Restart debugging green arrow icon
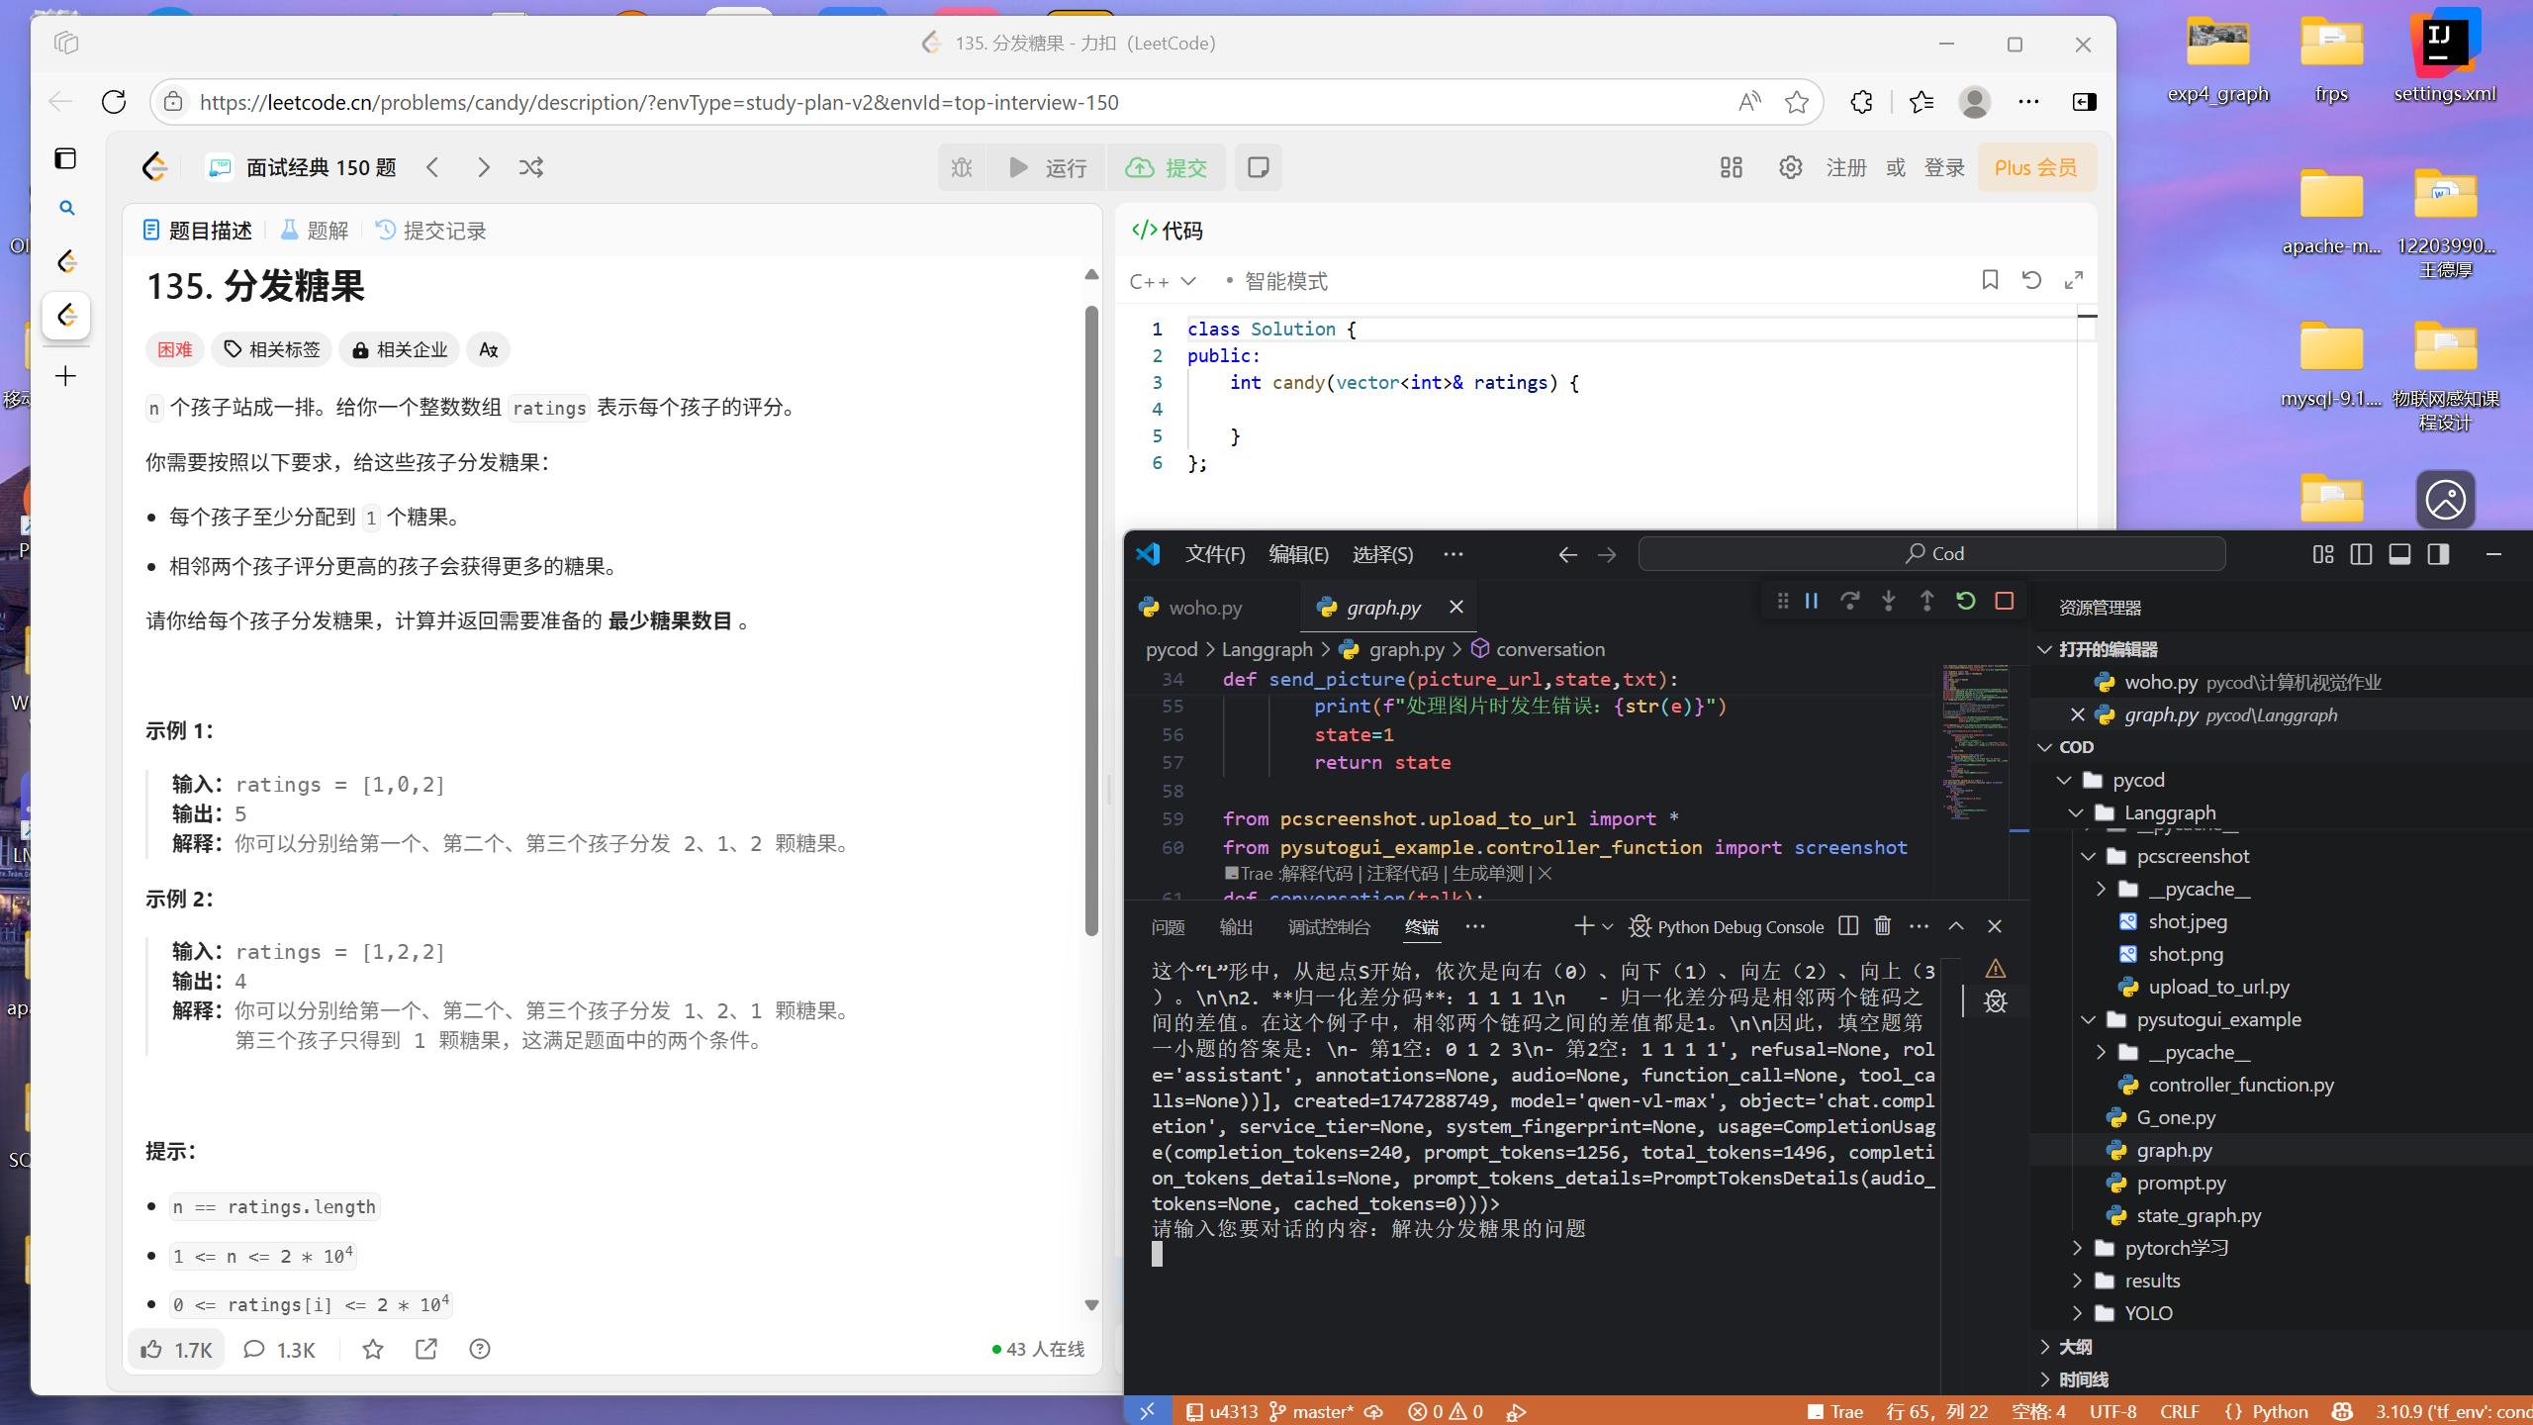 coord(1965,601)
